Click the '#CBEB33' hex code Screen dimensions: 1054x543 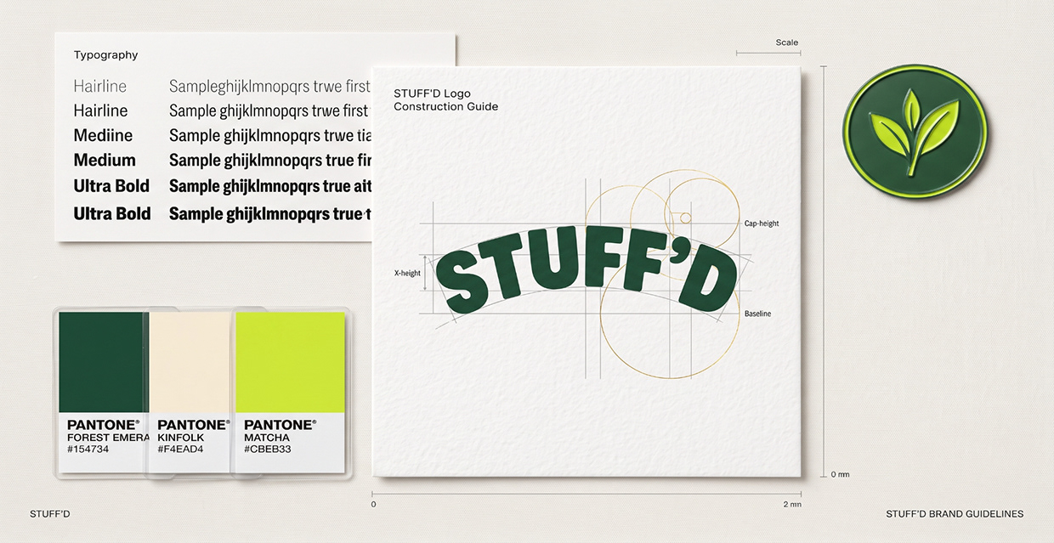(268, 450)
